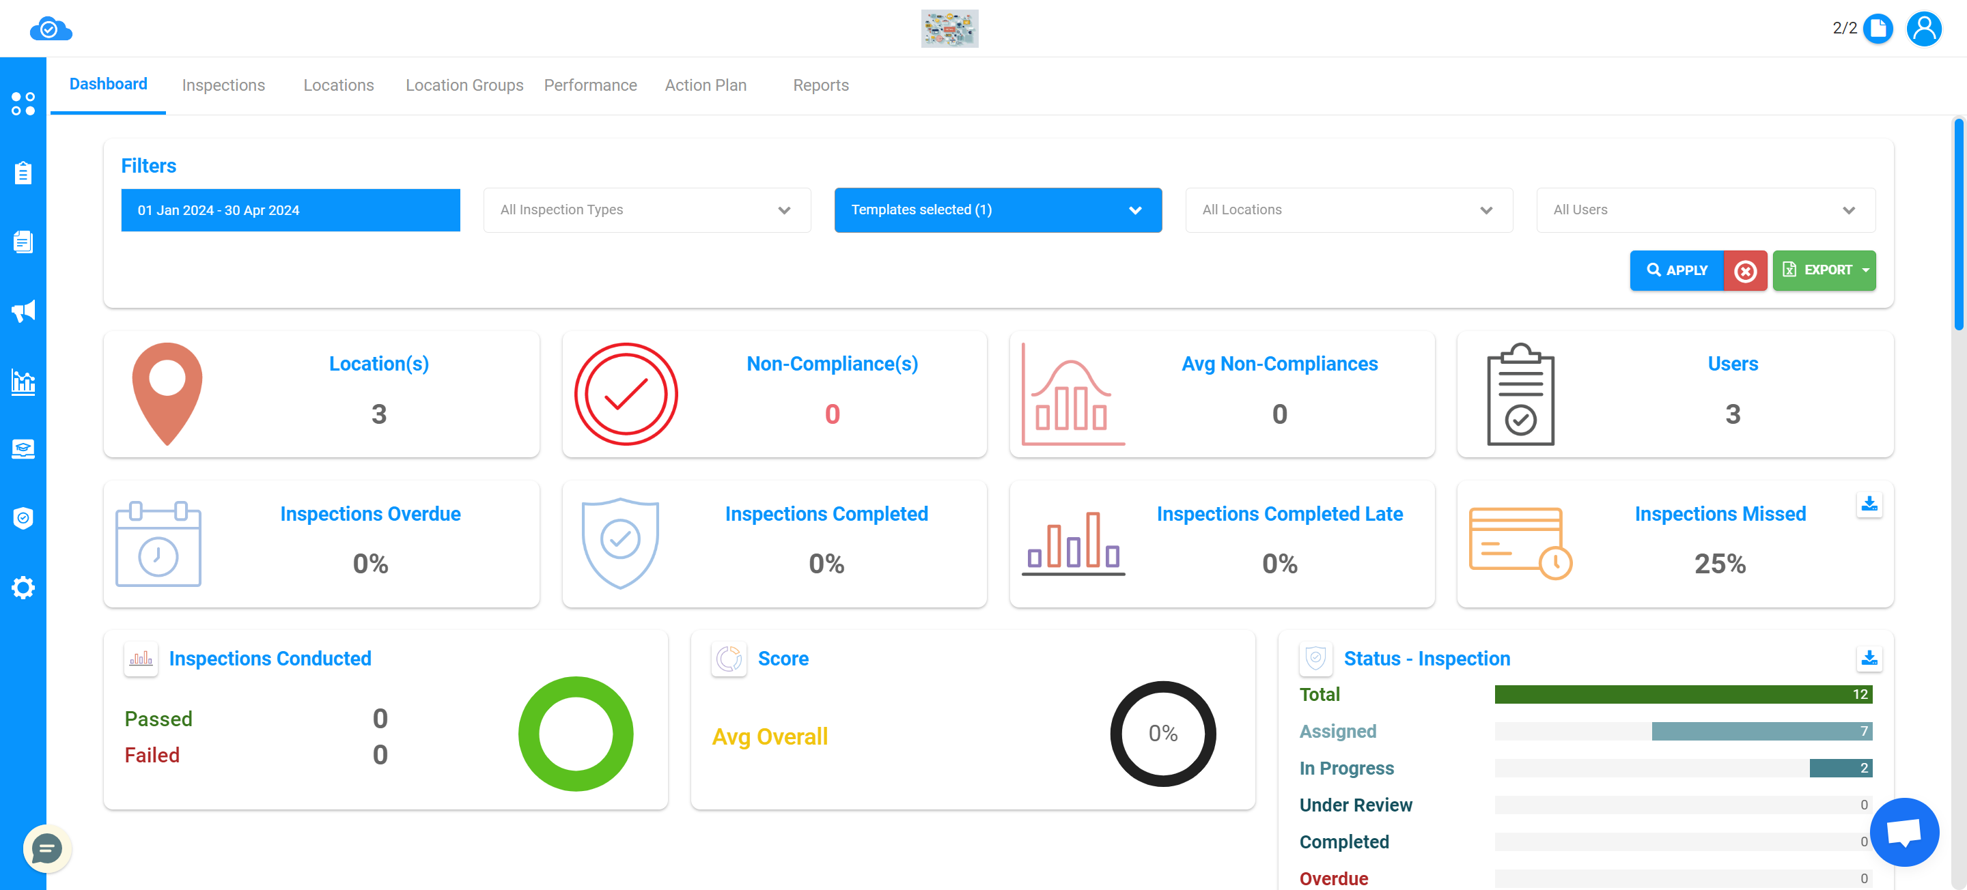Click the green Total status bar
The height and width of the screenshot is (890, 1967).
tap(1683, 695)
